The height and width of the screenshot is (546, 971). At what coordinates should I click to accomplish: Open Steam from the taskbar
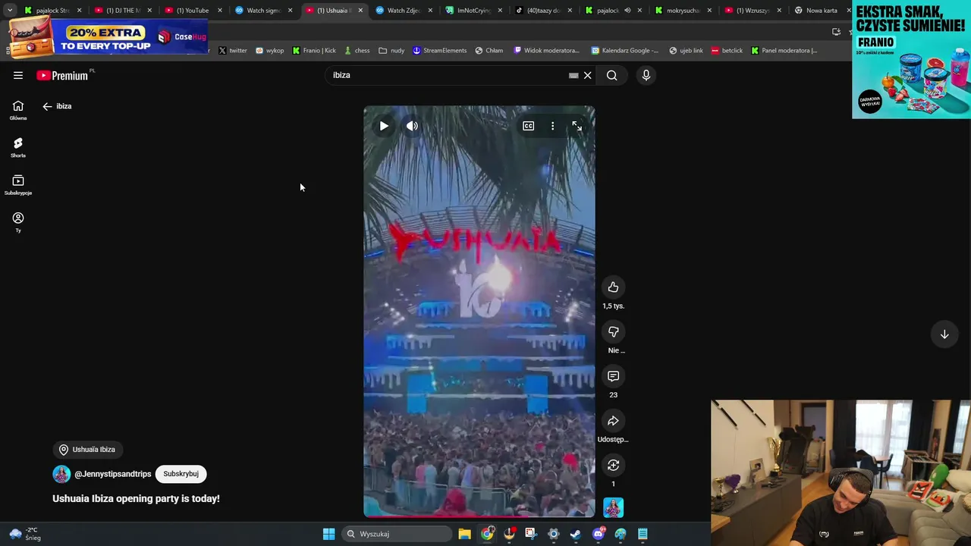(x=576, y=534)
